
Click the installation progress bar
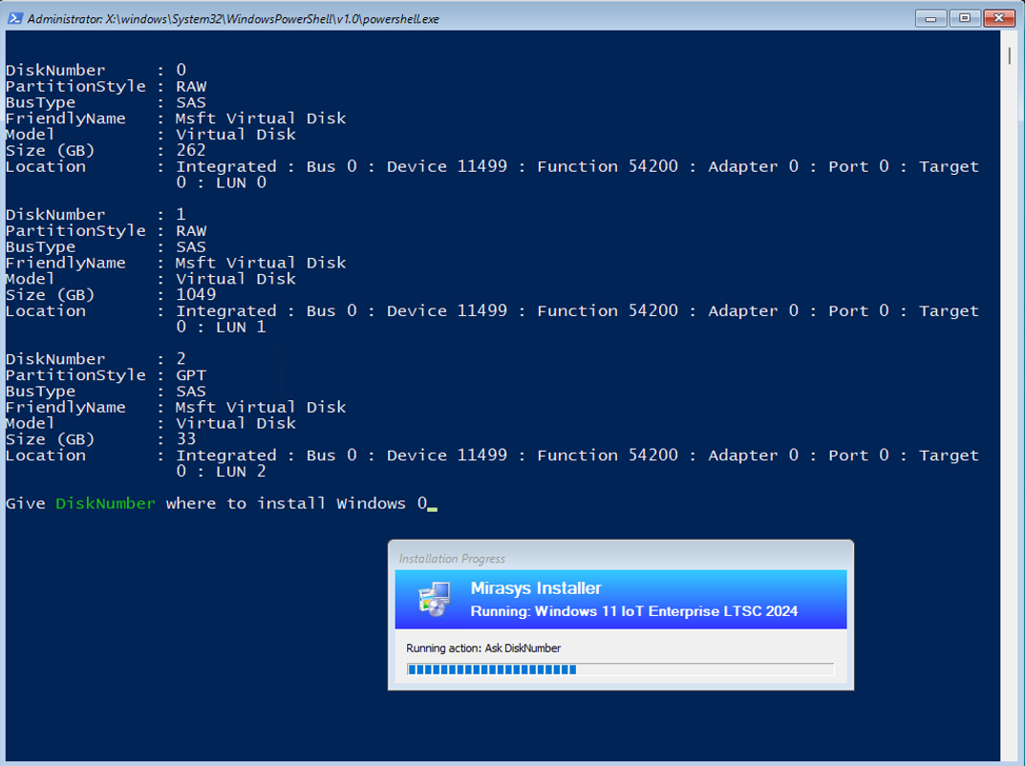620,670
